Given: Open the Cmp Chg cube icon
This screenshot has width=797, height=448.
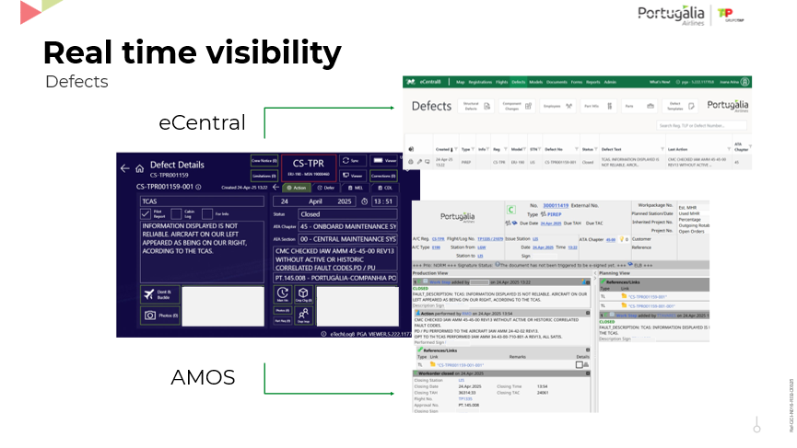Looking at the screenshot, I should coord(303,294).
